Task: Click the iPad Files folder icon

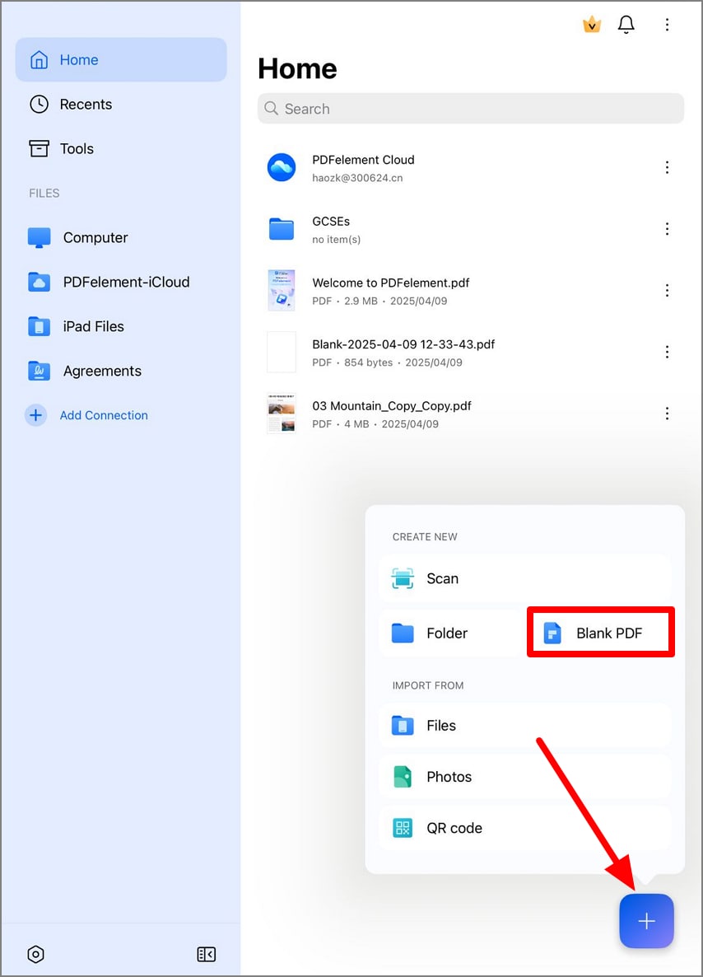Action: pyautogui.click(x=40, y=326)
